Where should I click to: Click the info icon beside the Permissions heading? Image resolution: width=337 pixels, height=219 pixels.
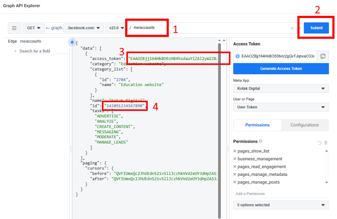pos(261,141)
